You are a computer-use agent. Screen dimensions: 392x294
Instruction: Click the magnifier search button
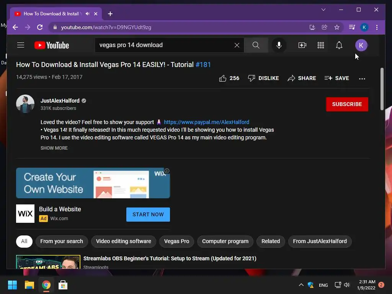(256, 45)
